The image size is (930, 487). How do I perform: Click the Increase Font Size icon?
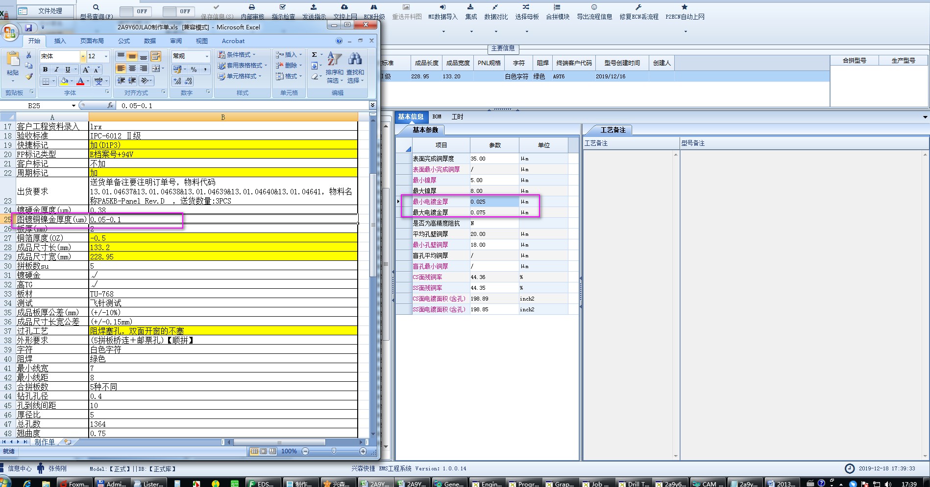coord(86,70)
